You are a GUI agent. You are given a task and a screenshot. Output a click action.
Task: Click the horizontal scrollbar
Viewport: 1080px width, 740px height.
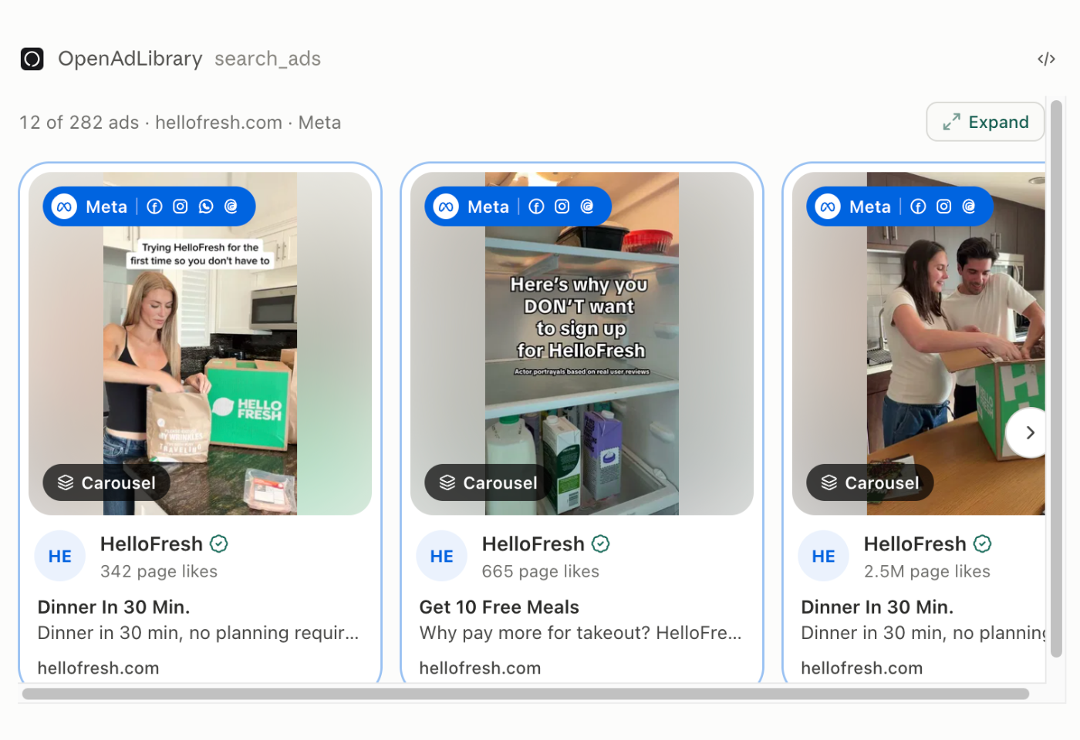coord(525,694)
